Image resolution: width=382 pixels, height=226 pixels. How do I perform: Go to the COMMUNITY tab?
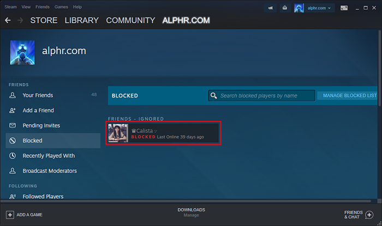130,20
